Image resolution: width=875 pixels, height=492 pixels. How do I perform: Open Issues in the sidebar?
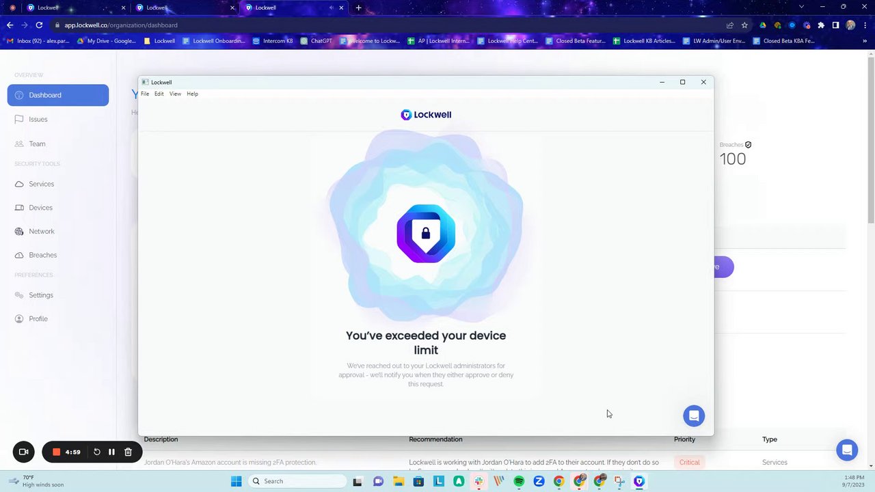pos(38,119)
